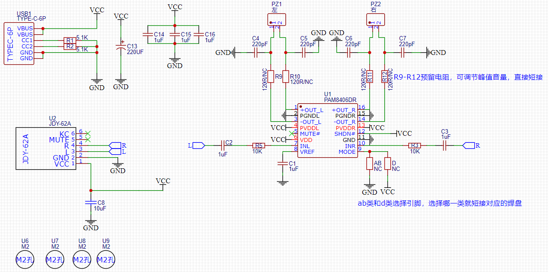548x272 pixels.
Task: Select the PZ1 left speaker connector
Action: 276,19
